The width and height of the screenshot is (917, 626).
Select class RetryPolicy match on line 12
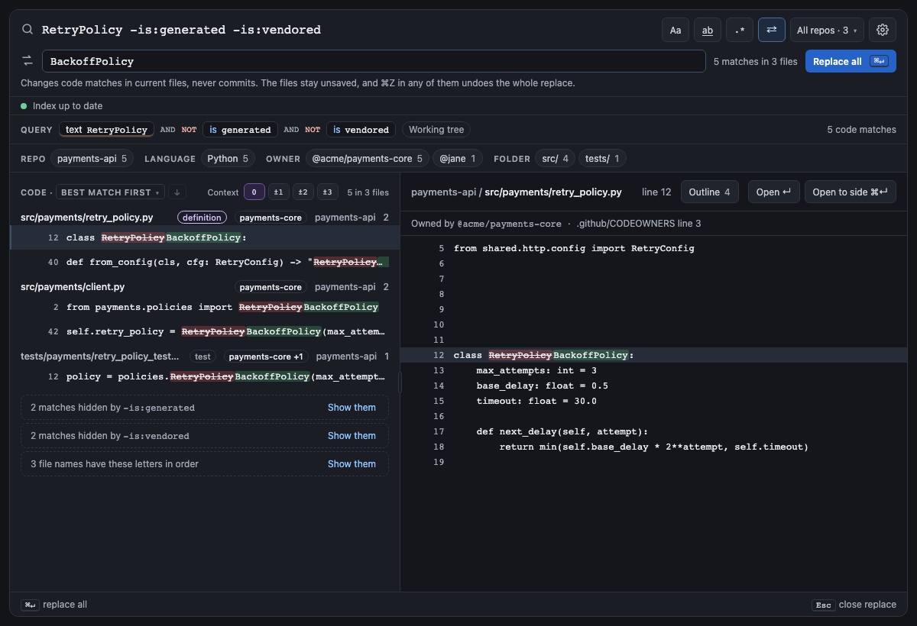[205, 237]
